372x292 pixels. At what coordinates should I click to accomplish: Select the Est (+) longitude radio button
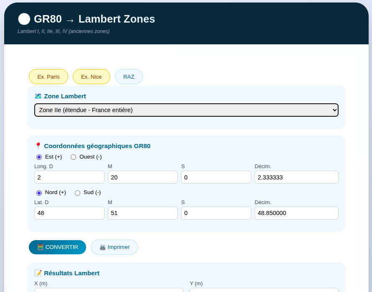click(x=39, y=157)
